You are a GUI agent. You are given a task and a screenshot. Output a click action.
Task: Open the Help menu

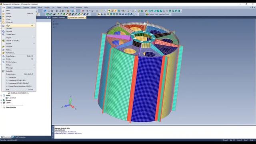click(x=86, y=7)
